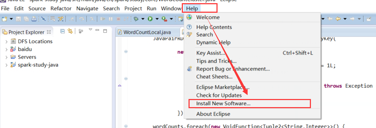Select the baidu project label
376x128 pixels.
[25, 49]
